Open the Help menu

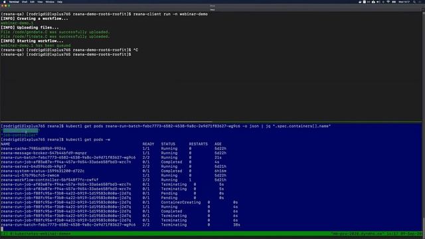pyautogui.click(x=60, y=1)
